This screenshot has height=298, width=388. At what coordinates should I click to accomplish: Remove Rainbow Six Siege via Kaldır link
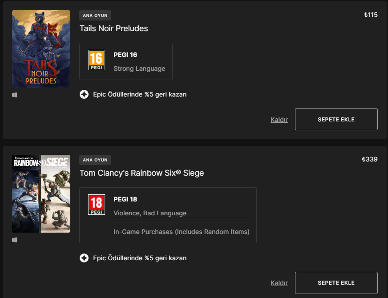pyautogui.click(x=279, y=283)
